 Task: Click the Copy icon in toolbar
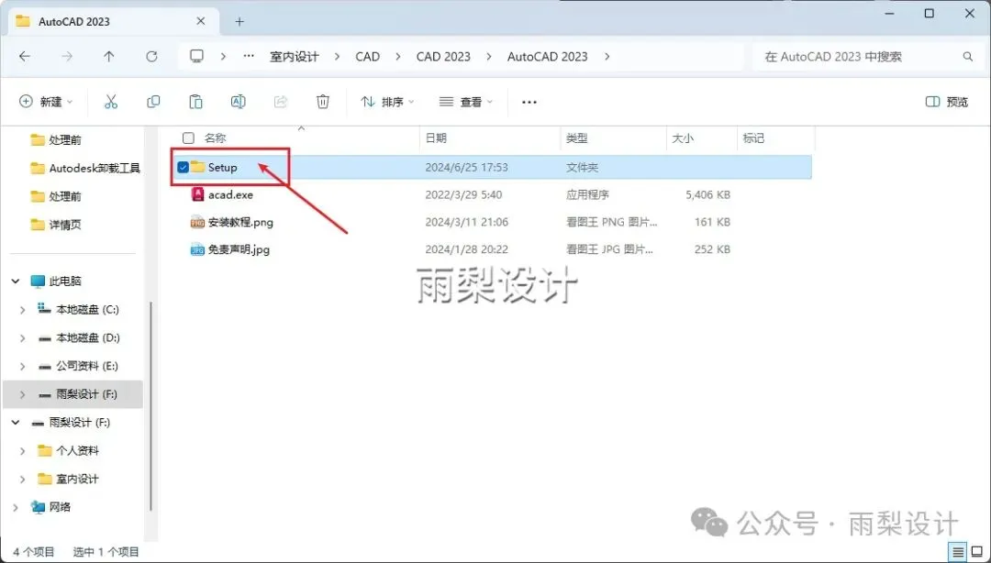(153, 102)
